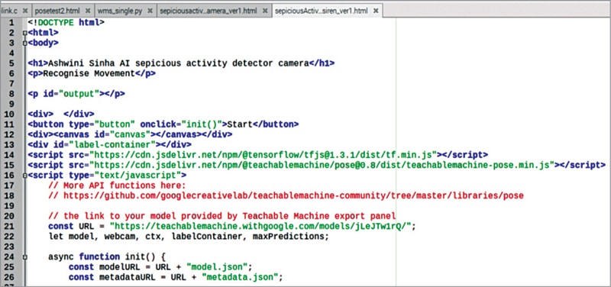
Task: Click the type="text/javascript" attribute
Action: [124, 176]
